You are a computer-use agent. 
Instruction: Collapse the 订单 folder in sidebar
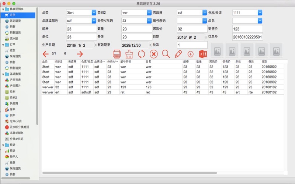pos(3,45)
